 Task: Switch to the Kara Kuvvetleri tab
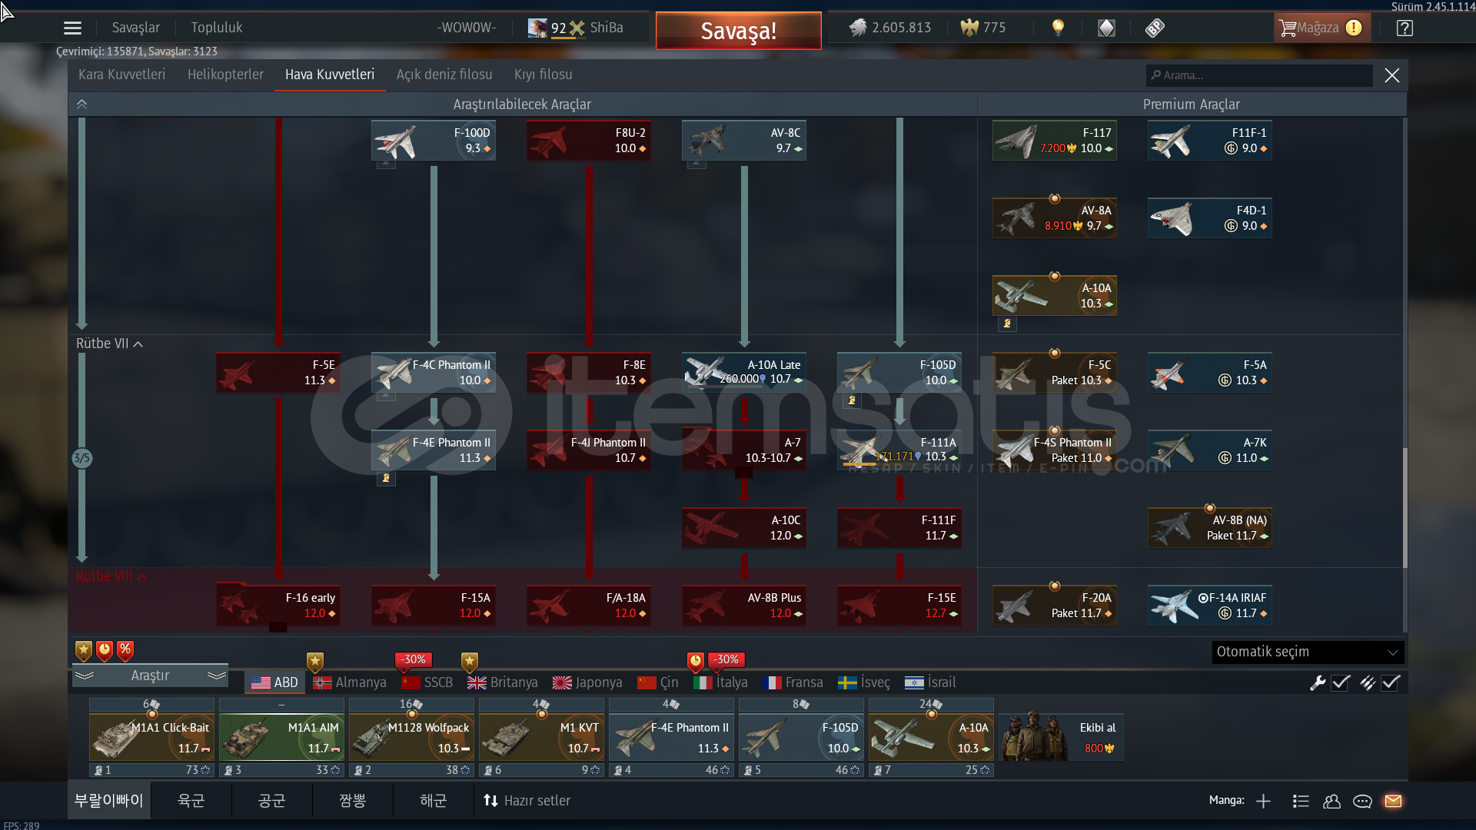121,75
